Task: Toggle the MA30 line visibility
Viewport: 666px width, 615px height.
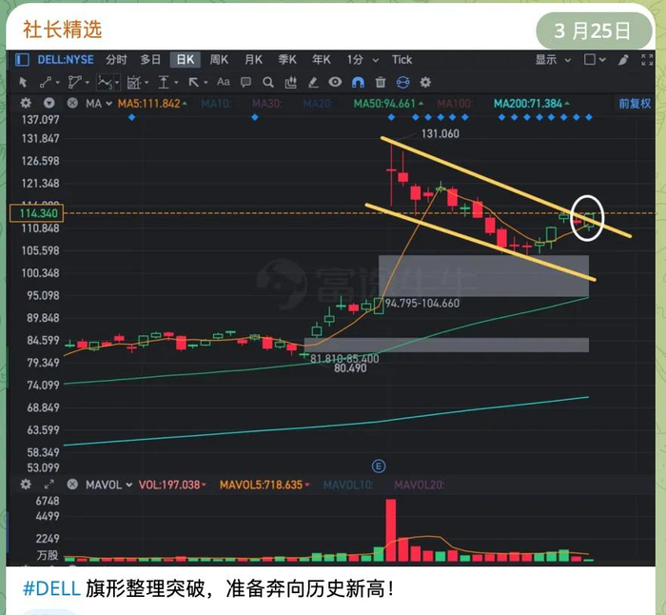Action: tap(267, 103)
